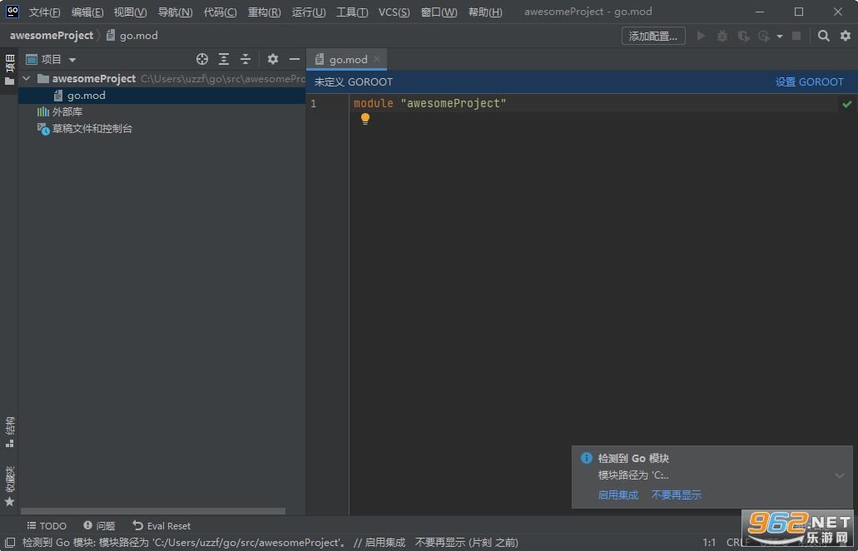Open the 运行(U) menu
Viewport: 858px width, 551px height.
point(309,12)
